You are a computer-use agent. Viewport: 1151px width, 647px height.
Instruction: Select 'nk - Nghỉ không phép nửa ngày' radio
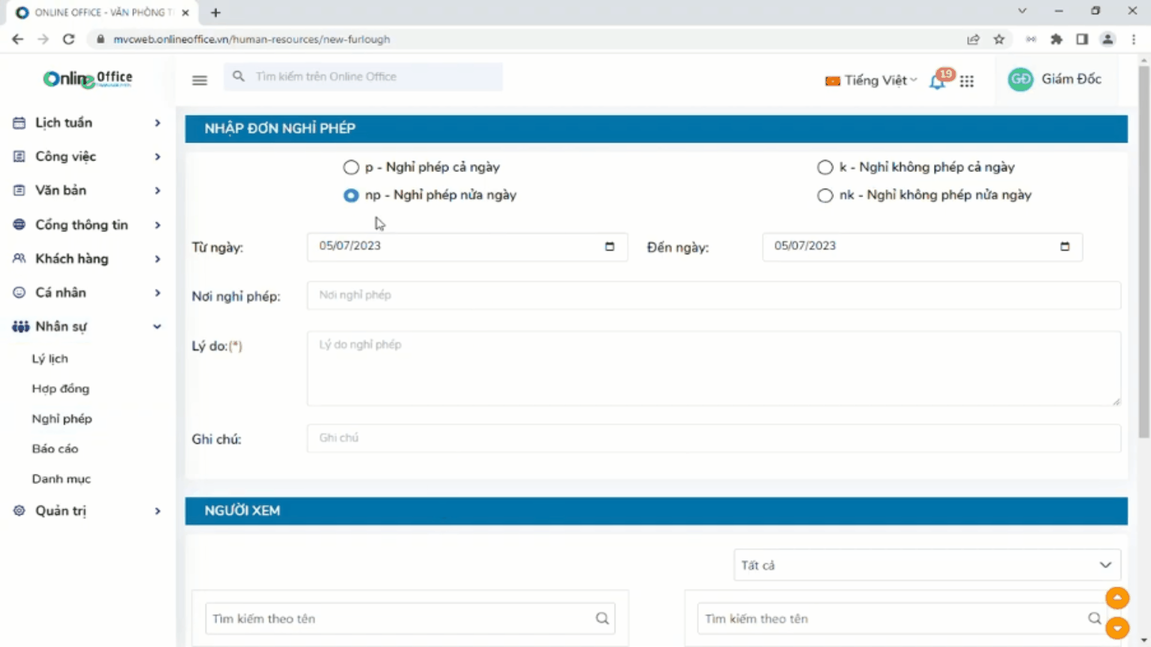point(825,195)
